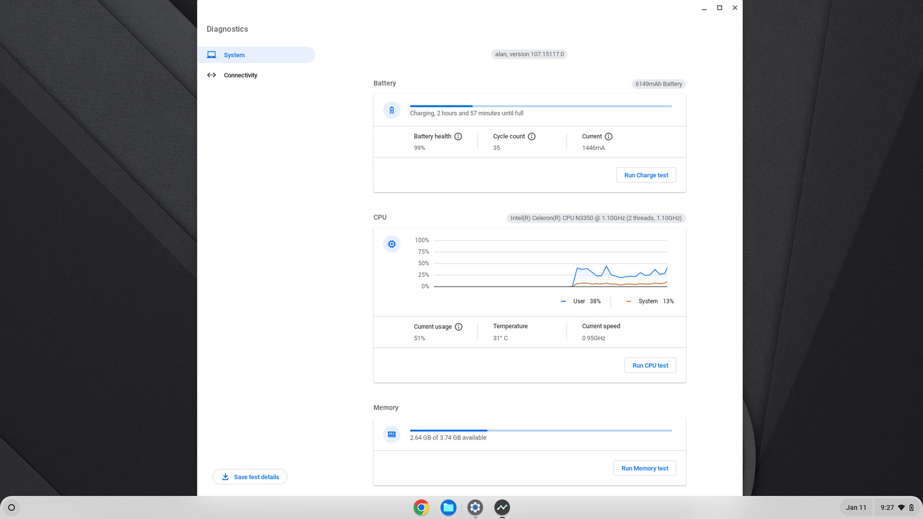Open Diagnostics app icon on shelf
This screenshot has width=923, height=519.
(502, 507)
